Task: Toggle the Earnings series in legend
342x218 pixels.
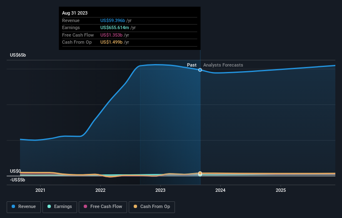Action: [x=60, y=207]
